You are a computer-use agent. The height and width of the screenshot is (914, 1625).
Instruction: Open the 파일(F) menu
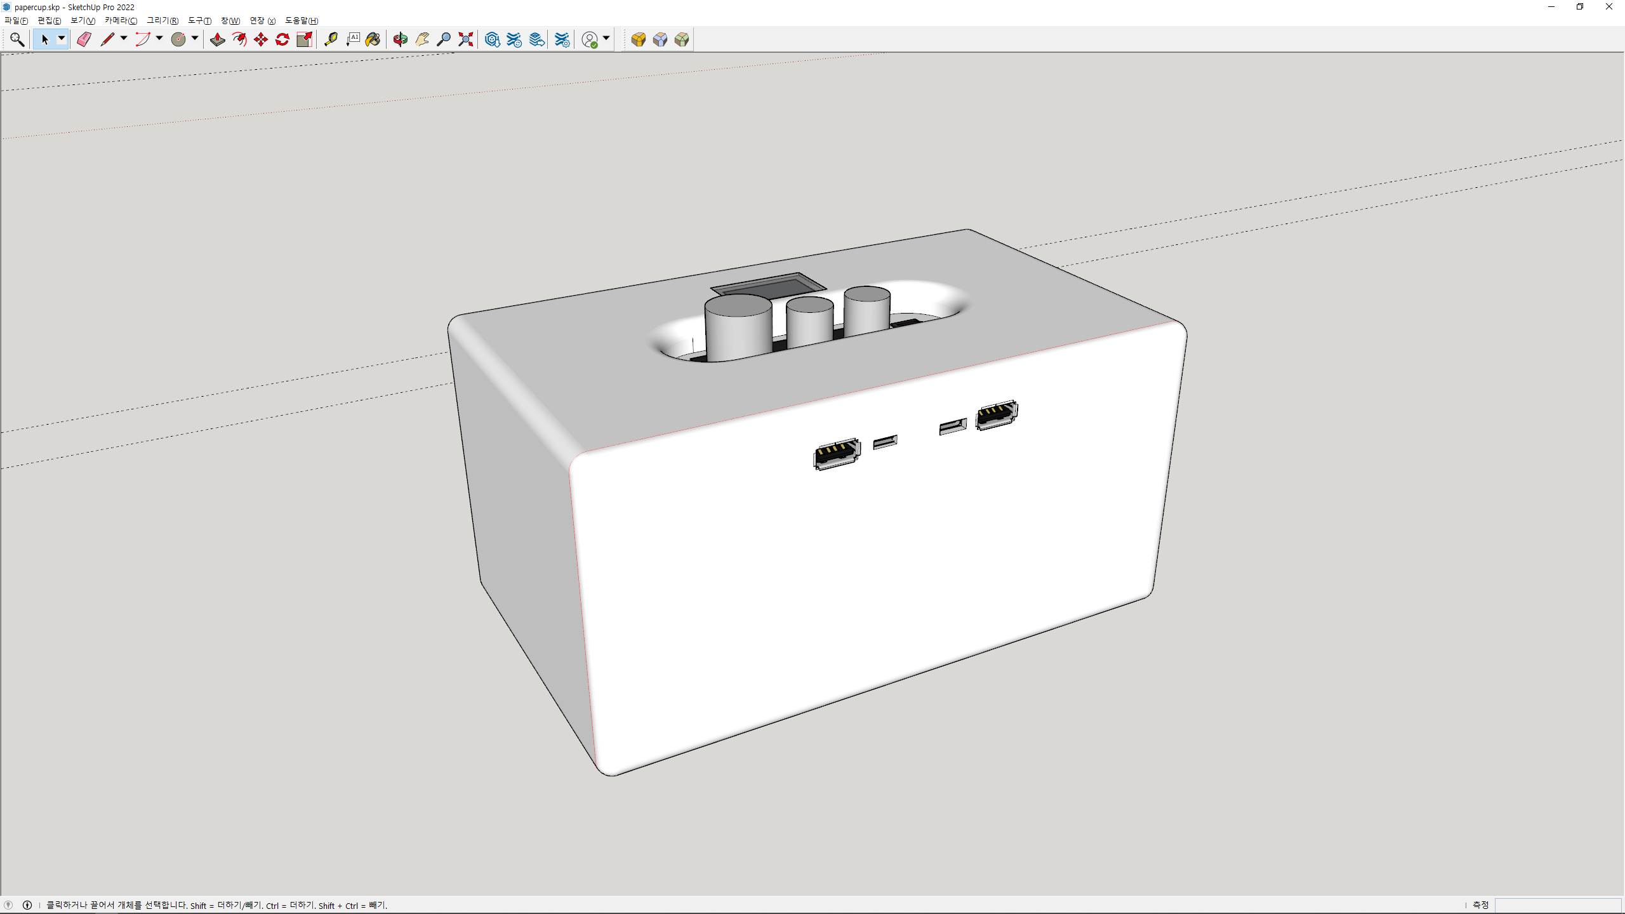(16, 21)
